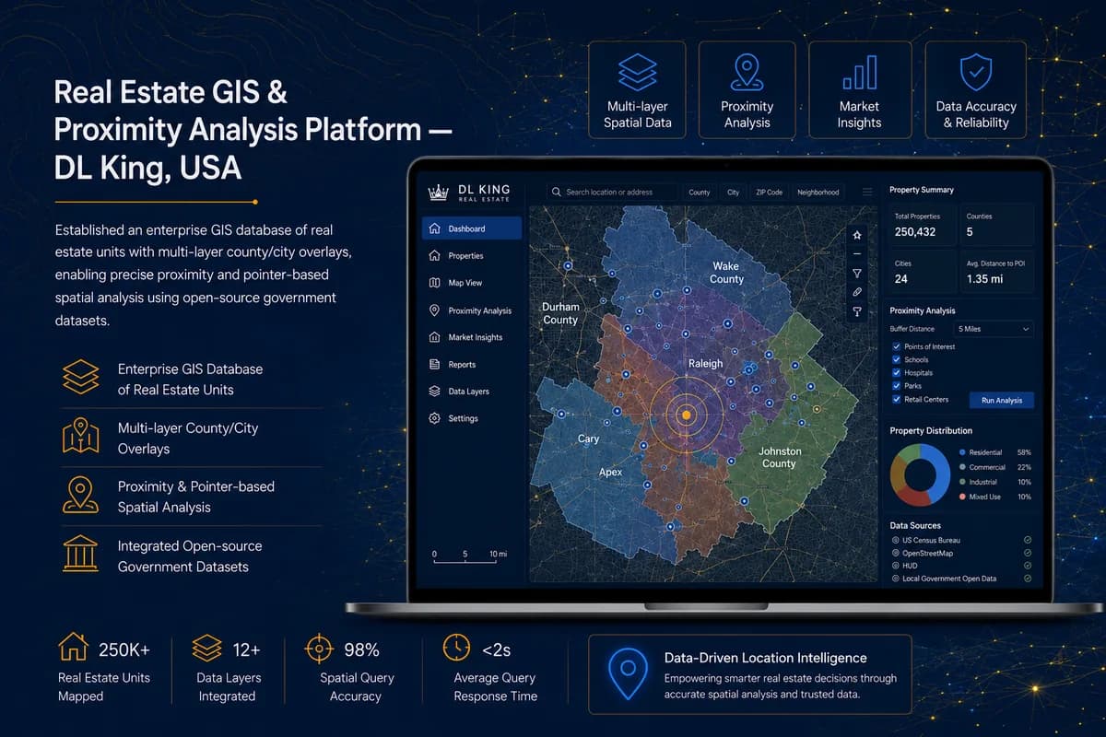Click the orange center marker on map

[x=686, y=416]
